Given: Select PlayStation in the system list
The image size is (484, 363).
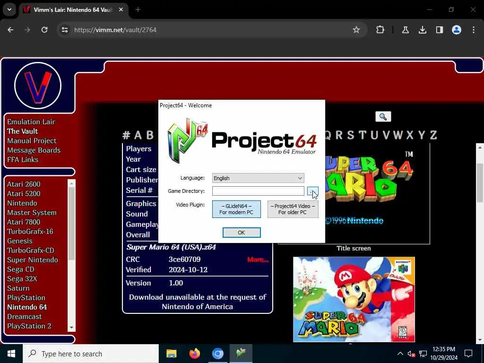Looking at the screenshot, I should [x=26, y=298].
